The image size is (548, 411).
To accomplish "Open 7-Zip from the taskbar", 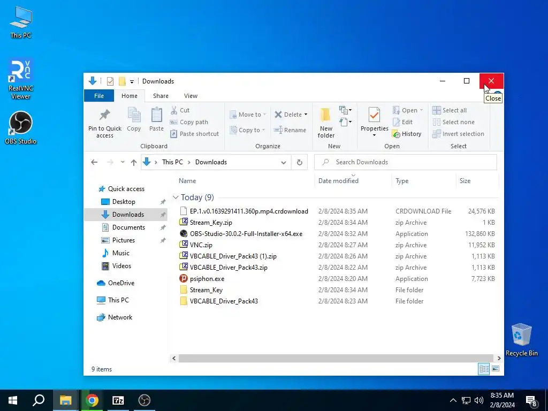I will tap(118, 400).
